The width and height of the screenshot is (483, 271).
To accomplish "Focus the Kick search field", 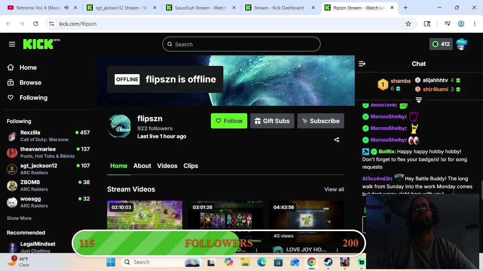I will (241, 44).
